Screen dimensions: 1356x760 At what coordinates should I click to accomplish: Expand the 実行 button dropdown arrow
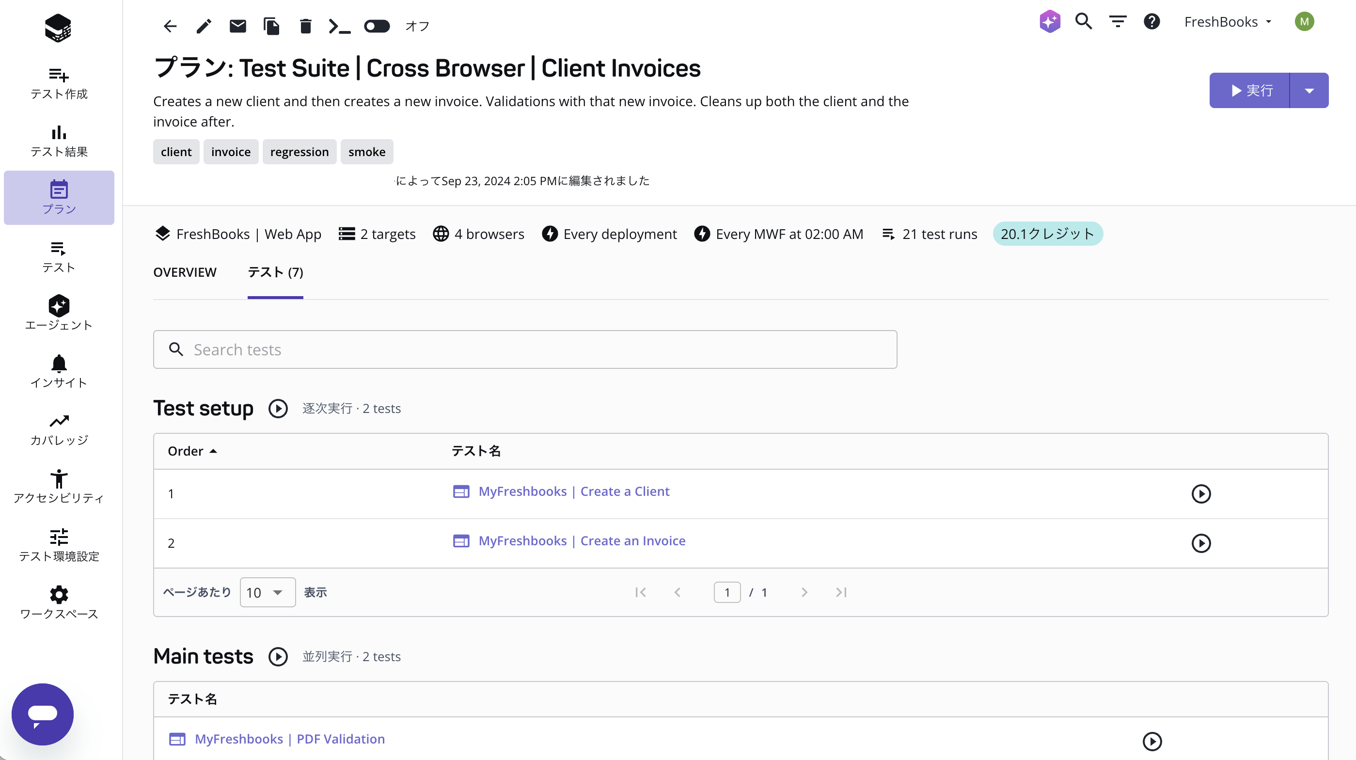(x=1309, y=91)
